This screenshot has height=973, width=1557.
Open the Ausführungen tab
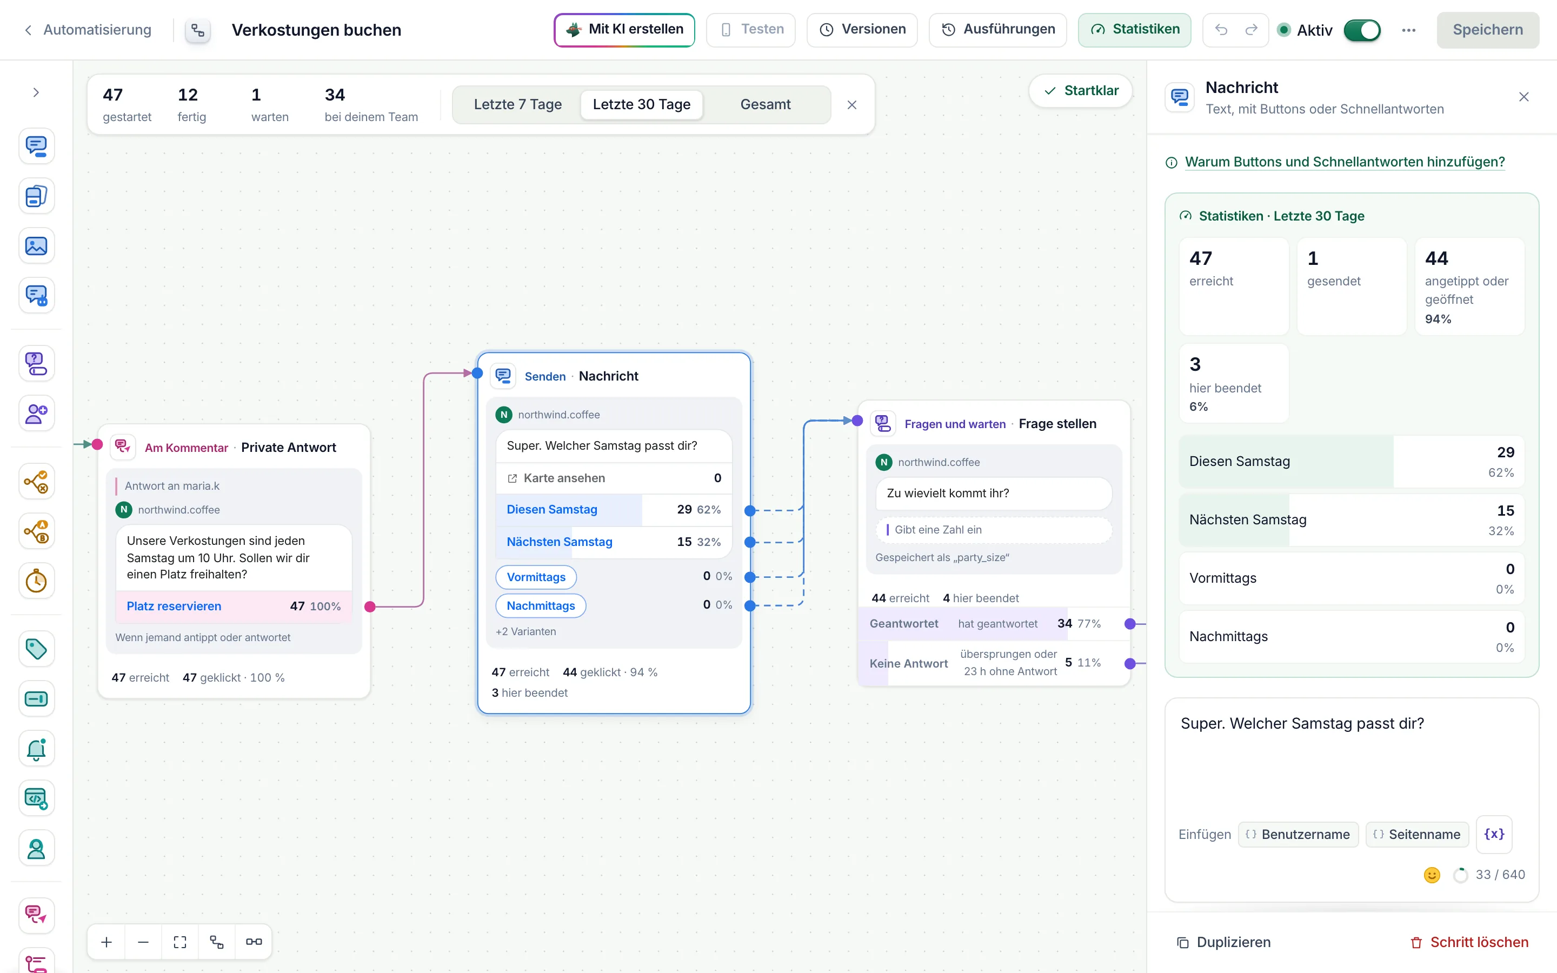point(997,30)
